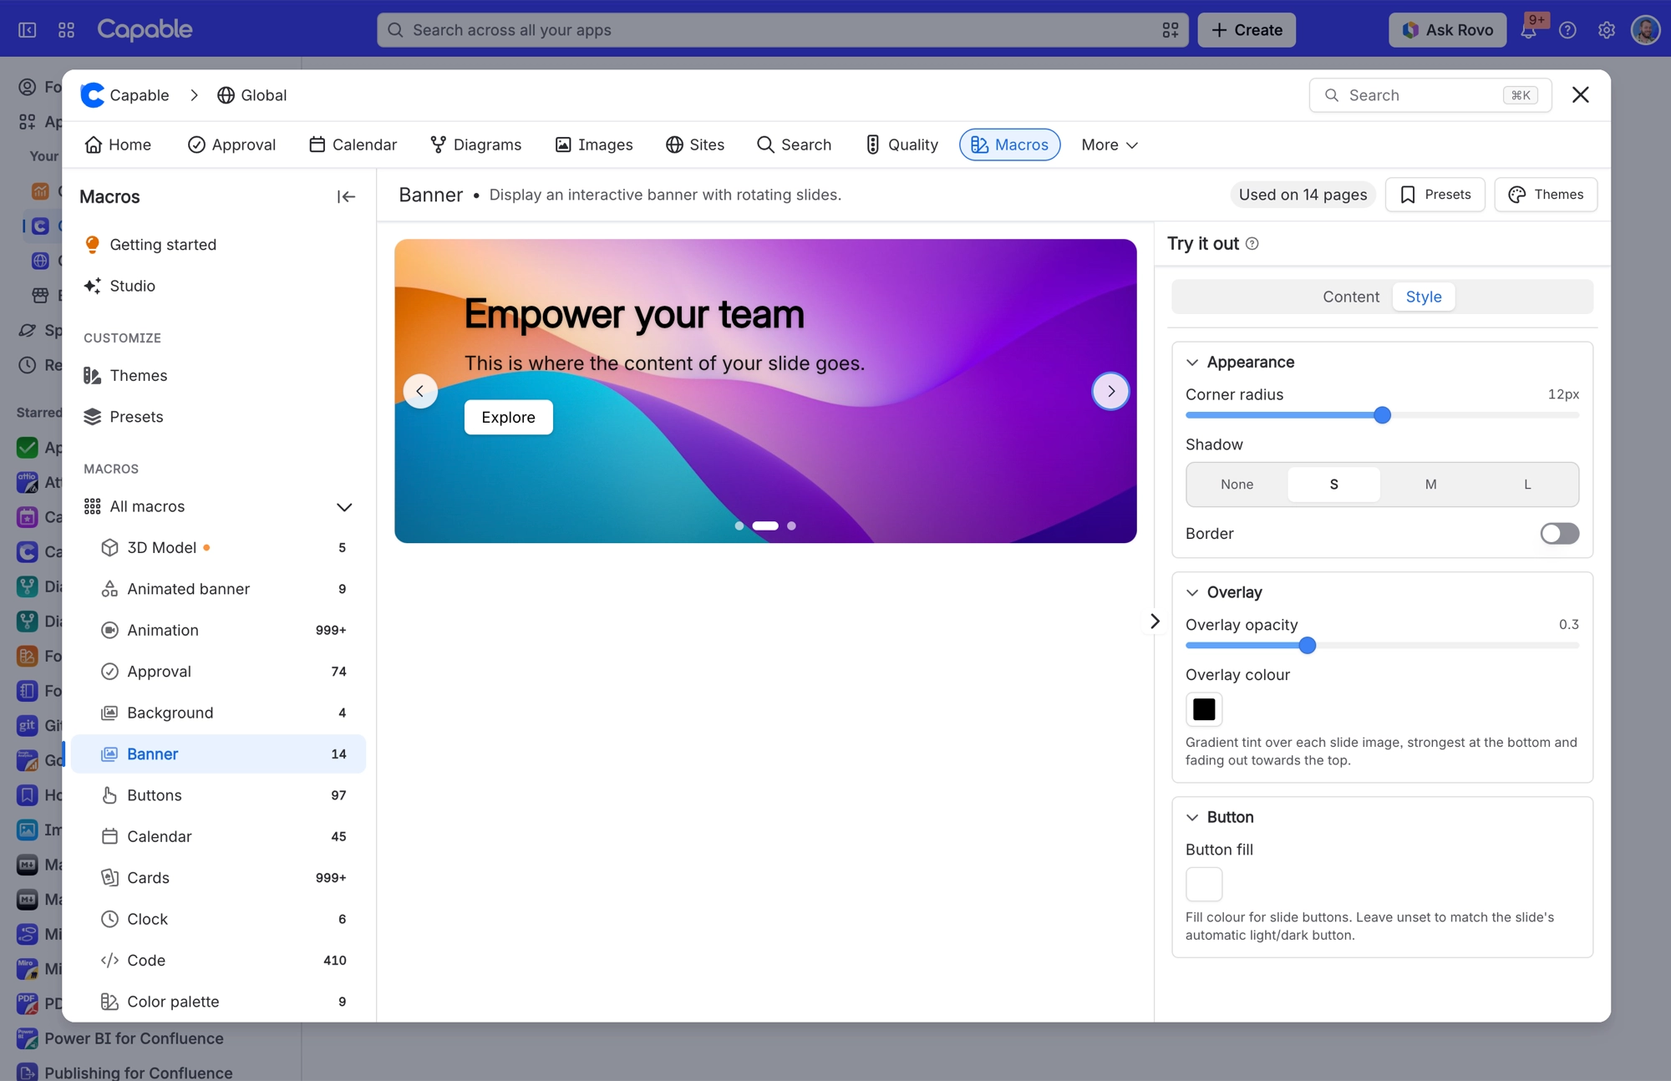Open the 3D Model macro
Screen dimensions: 1671x1081
coord(218,548)
